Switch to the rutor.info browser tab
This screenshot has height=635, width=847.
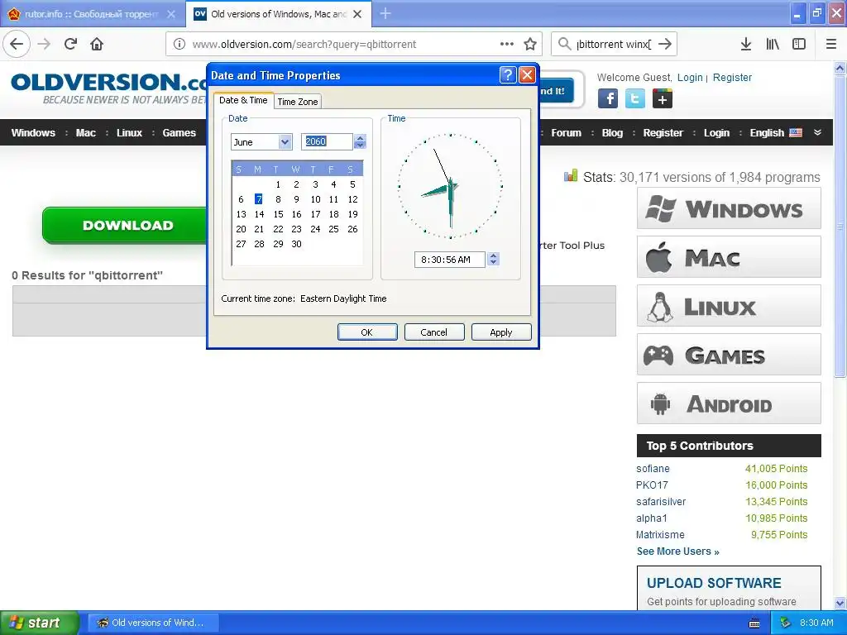tap(91, 14)
